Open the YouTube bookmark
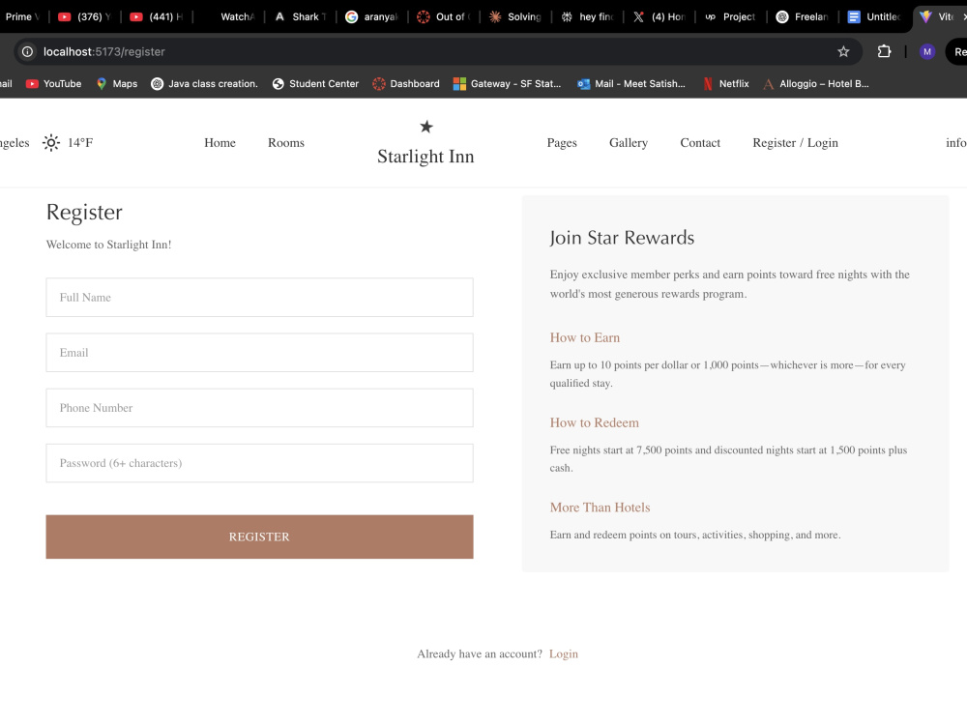This screenshot has width=967, height=725. point(53,84)
